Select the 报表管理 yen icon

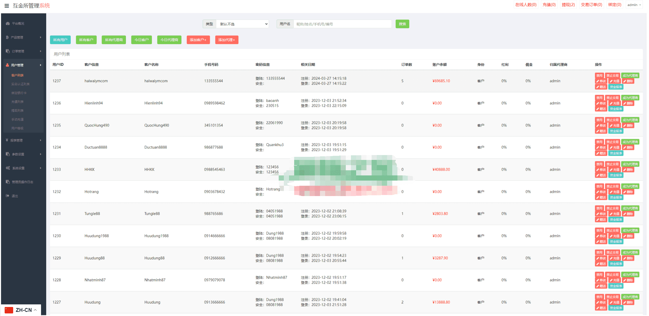click(x=7, y=140)
